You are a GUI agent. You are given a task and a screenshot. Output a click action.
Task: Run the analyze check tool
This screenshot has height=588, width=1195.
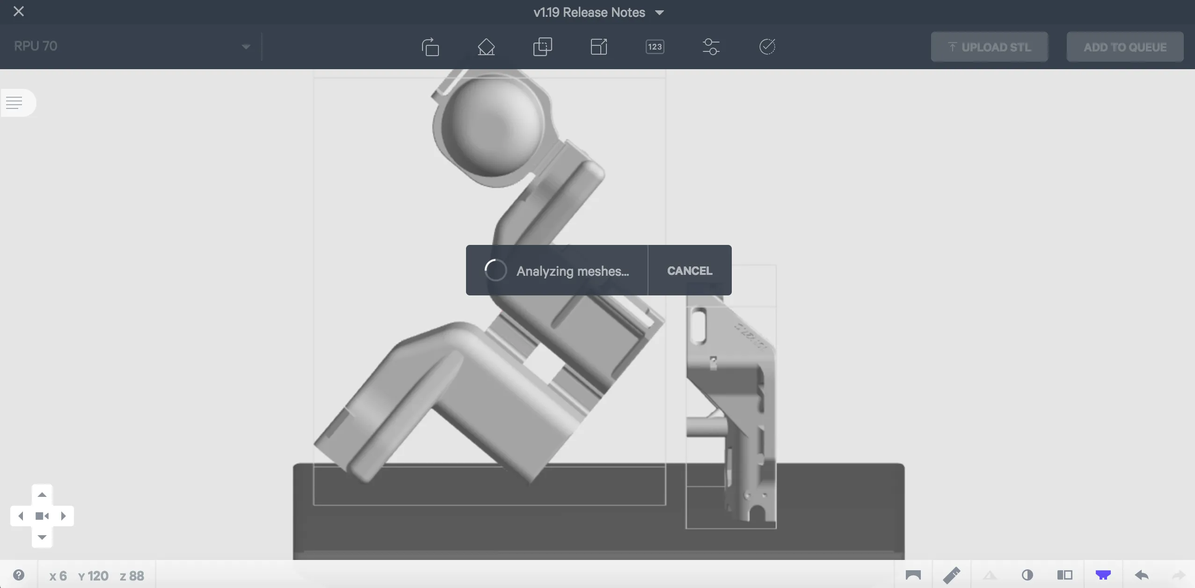pyautogui.click(x=767, y=47)
